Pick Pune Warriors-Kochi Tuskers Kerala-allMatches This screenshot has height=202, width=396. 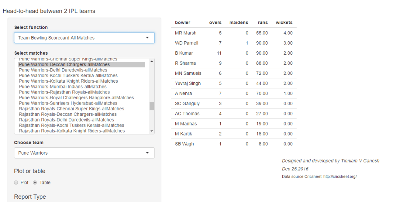(x=68, y=75)
